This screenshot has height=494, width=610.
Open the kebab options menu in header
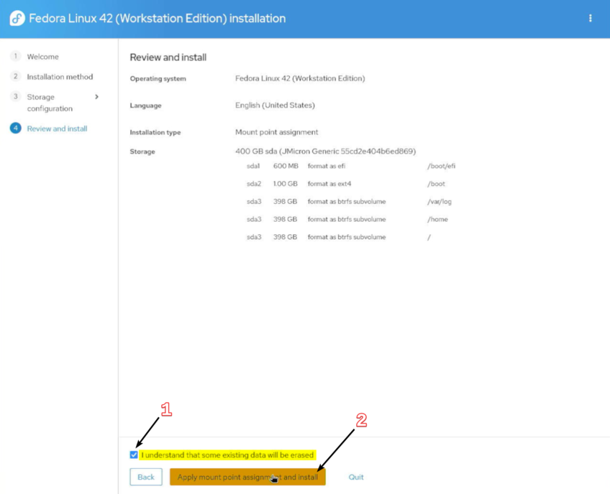(x=590, y=18)
